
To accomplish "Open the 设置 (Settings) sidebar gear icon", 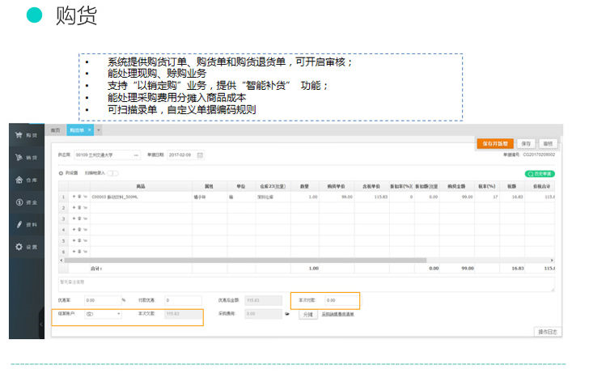I will tap(18, 246).
